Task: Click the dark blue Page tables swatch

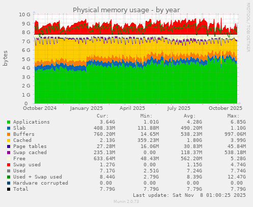Action: point(9,146)
